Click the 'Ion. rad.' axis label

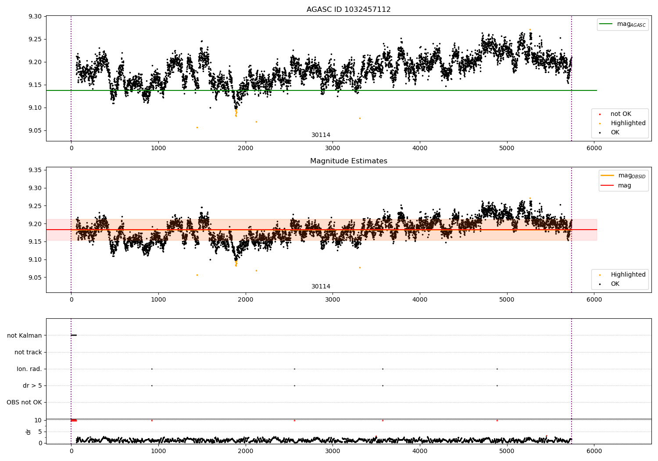(29, 369)
